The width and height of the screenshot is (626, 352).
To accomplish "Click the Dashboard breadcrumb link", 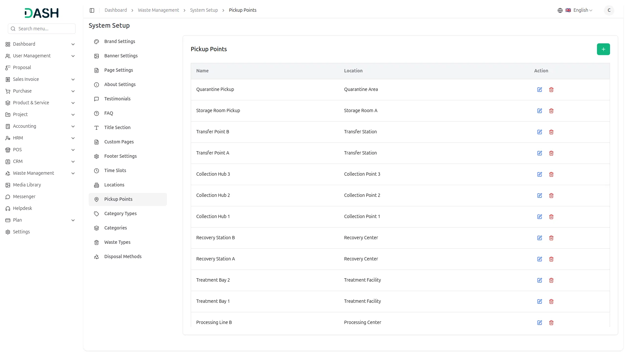I will click(115, 10).
